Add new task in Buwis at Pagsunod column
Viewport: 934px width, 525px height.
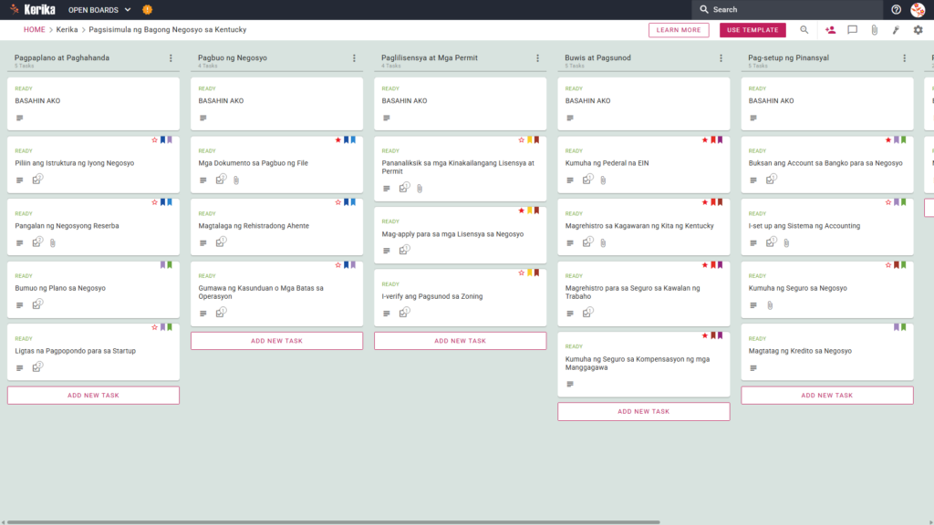click(x=644, y=411)
